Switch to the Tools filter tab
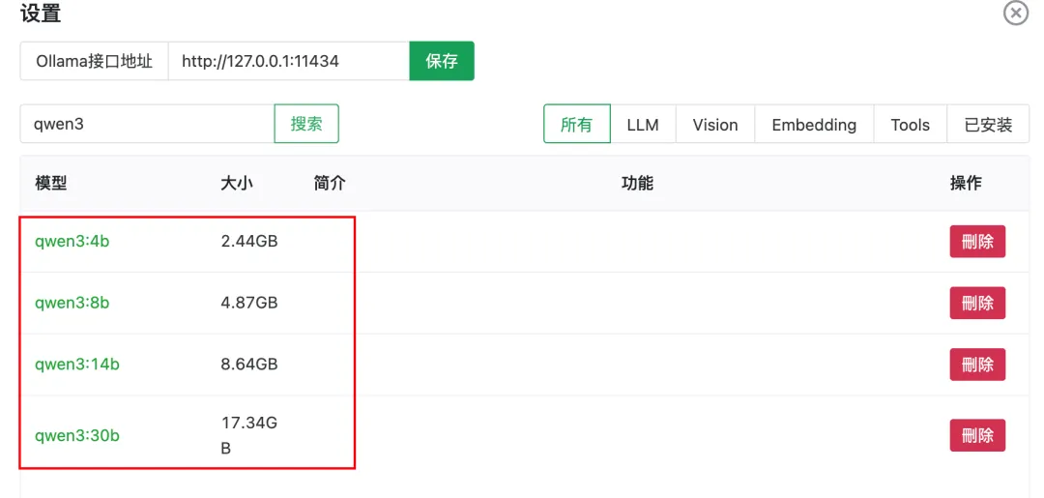The image size is (1044, 498). coord(911,124)
